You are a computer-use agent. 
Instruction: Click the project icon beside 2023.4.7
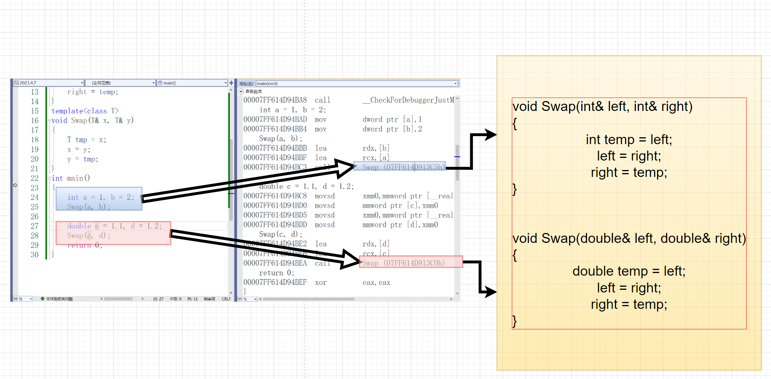(x=16, y=83)
